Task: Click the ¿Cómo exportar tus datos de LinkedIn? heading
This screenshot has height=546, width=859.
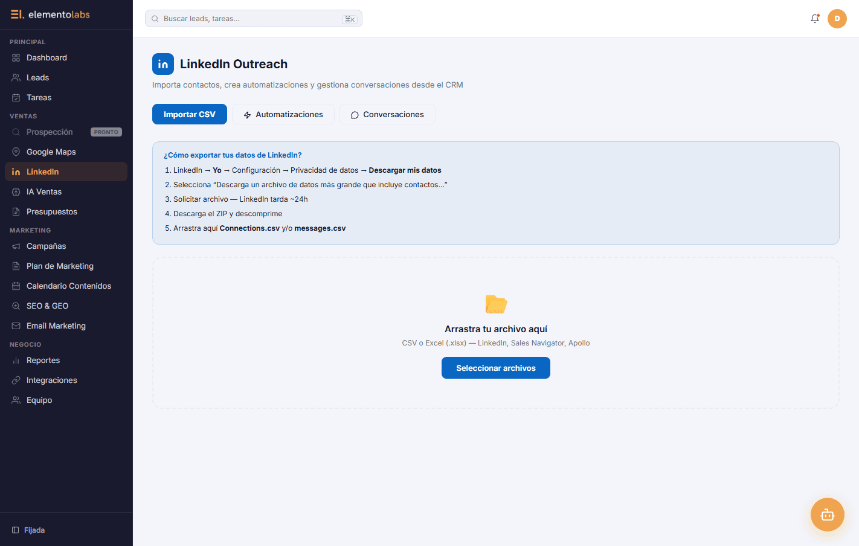Action: click(233, 155)
